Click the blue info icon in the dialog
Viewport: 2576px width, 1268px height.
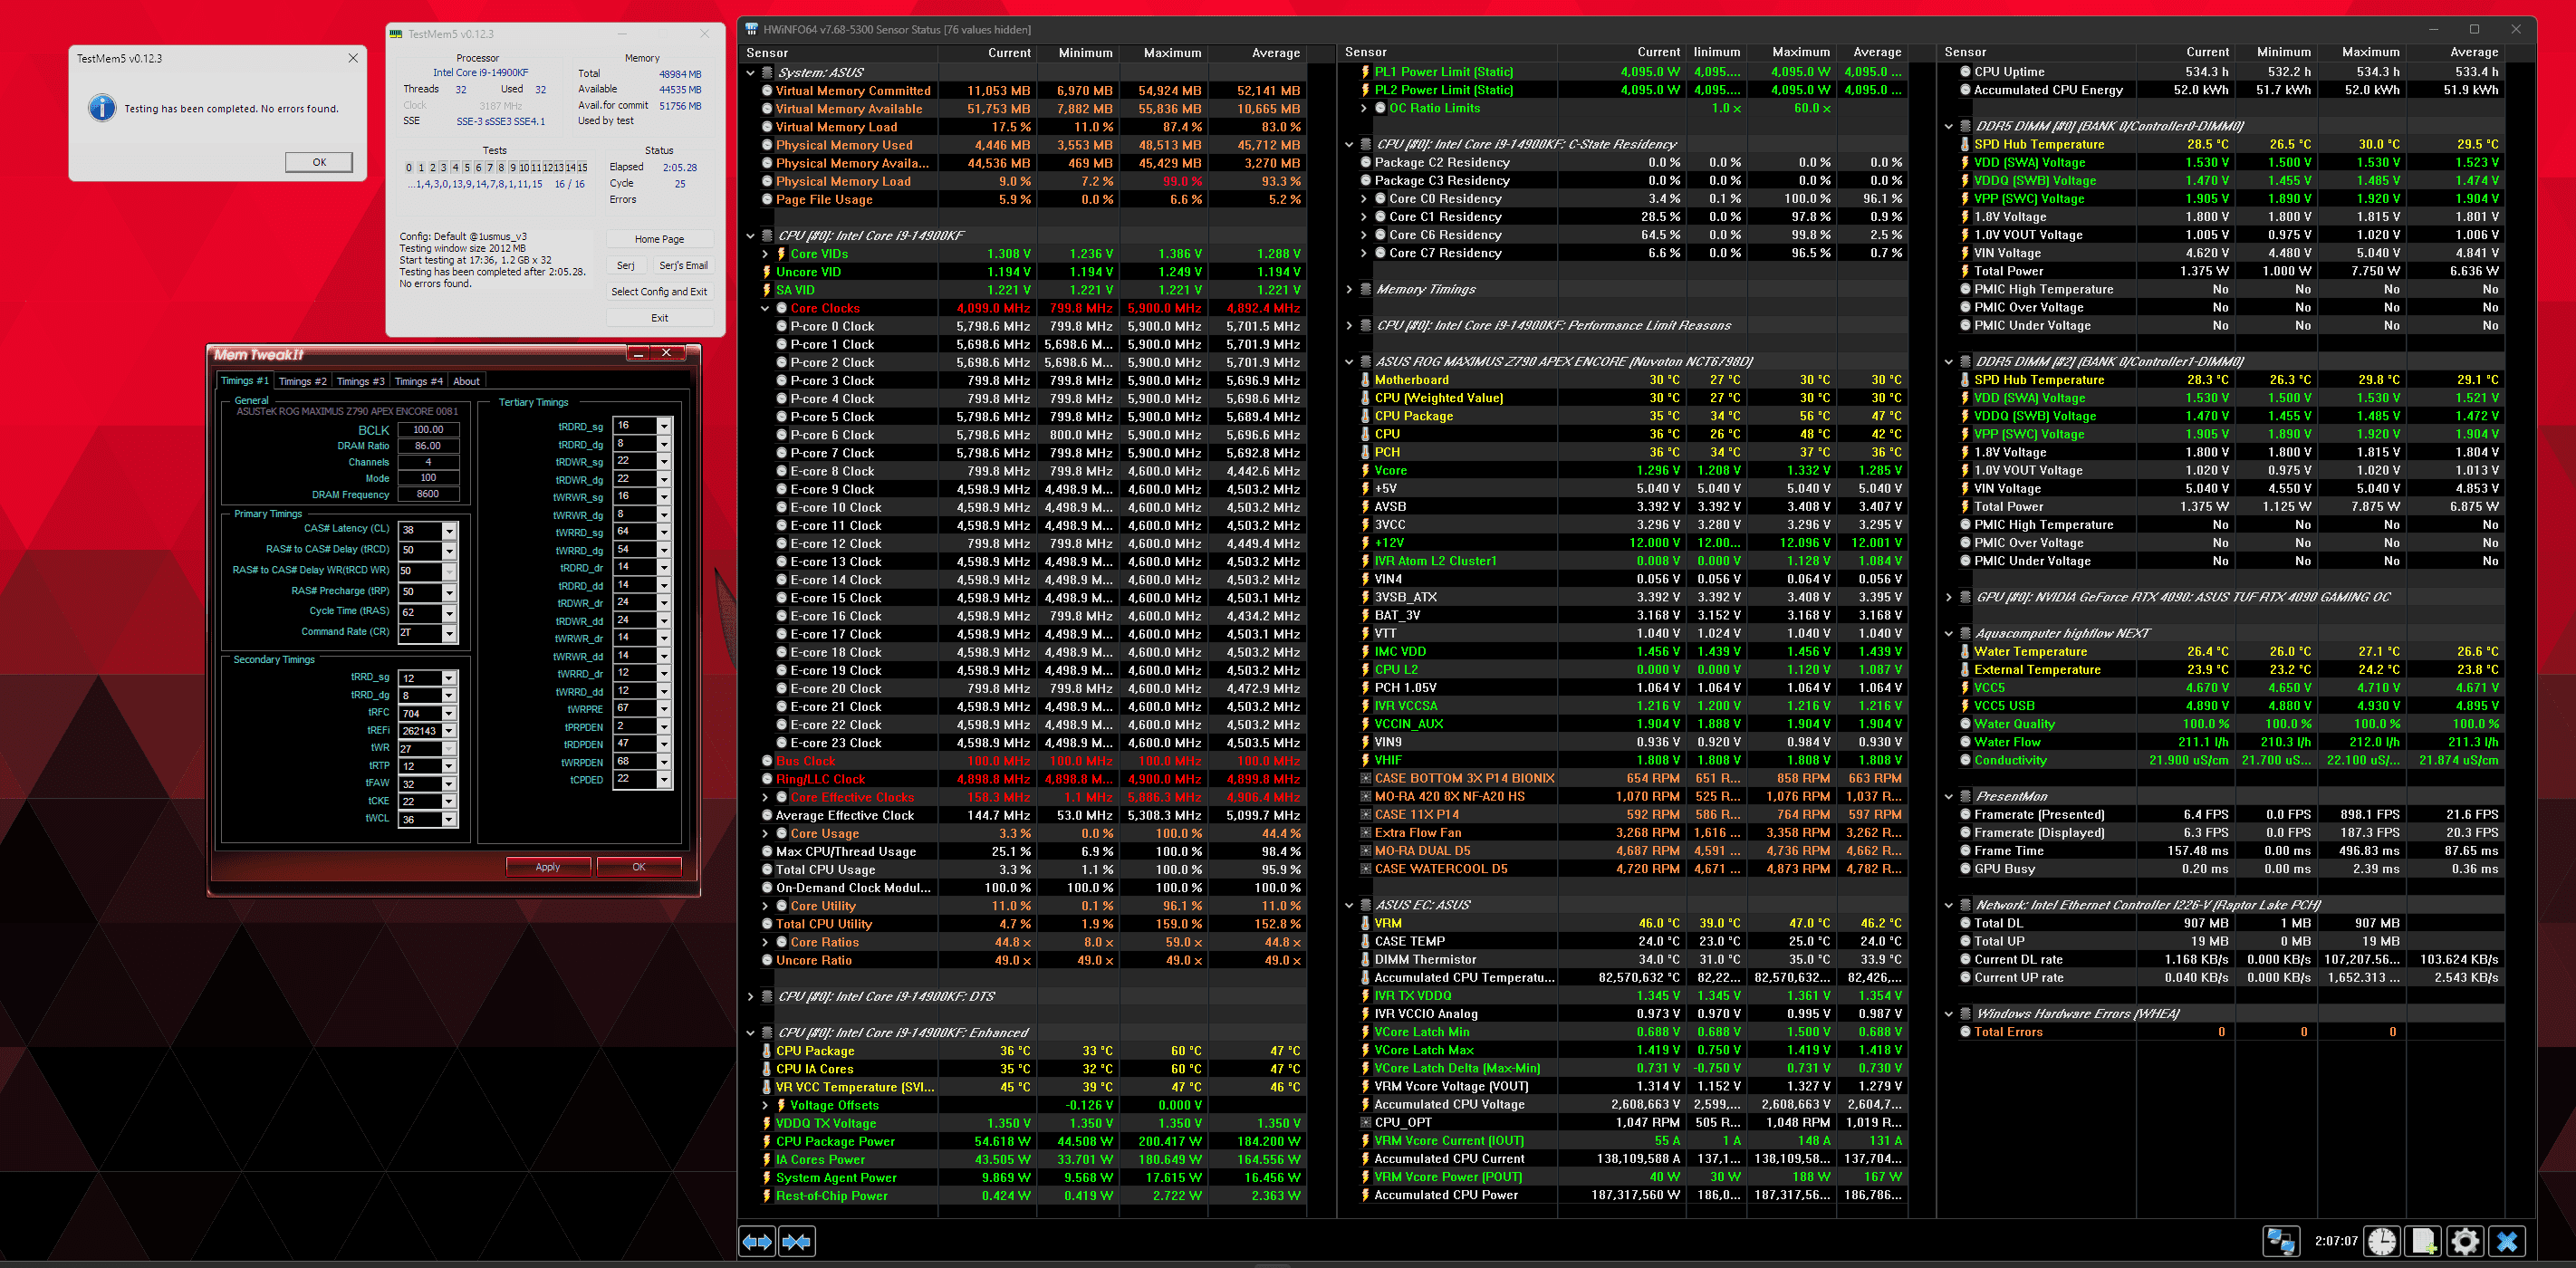pyautogui.click(x=102, y=108)
